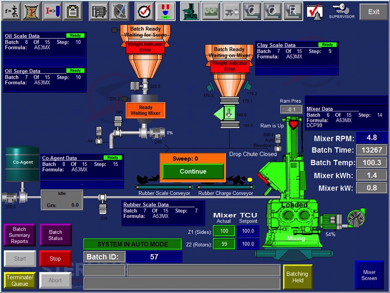The image size is (390, 293).
Task: Click the Batch ID value 57
Action: 154,257
